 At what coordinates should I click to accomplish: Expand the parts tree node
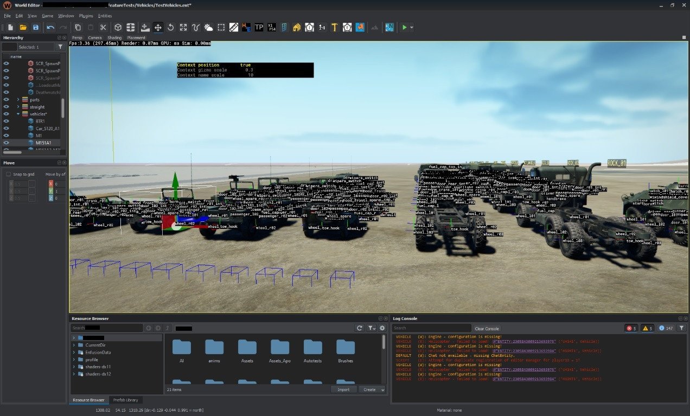pyautogui.click(x=18, y=100)
